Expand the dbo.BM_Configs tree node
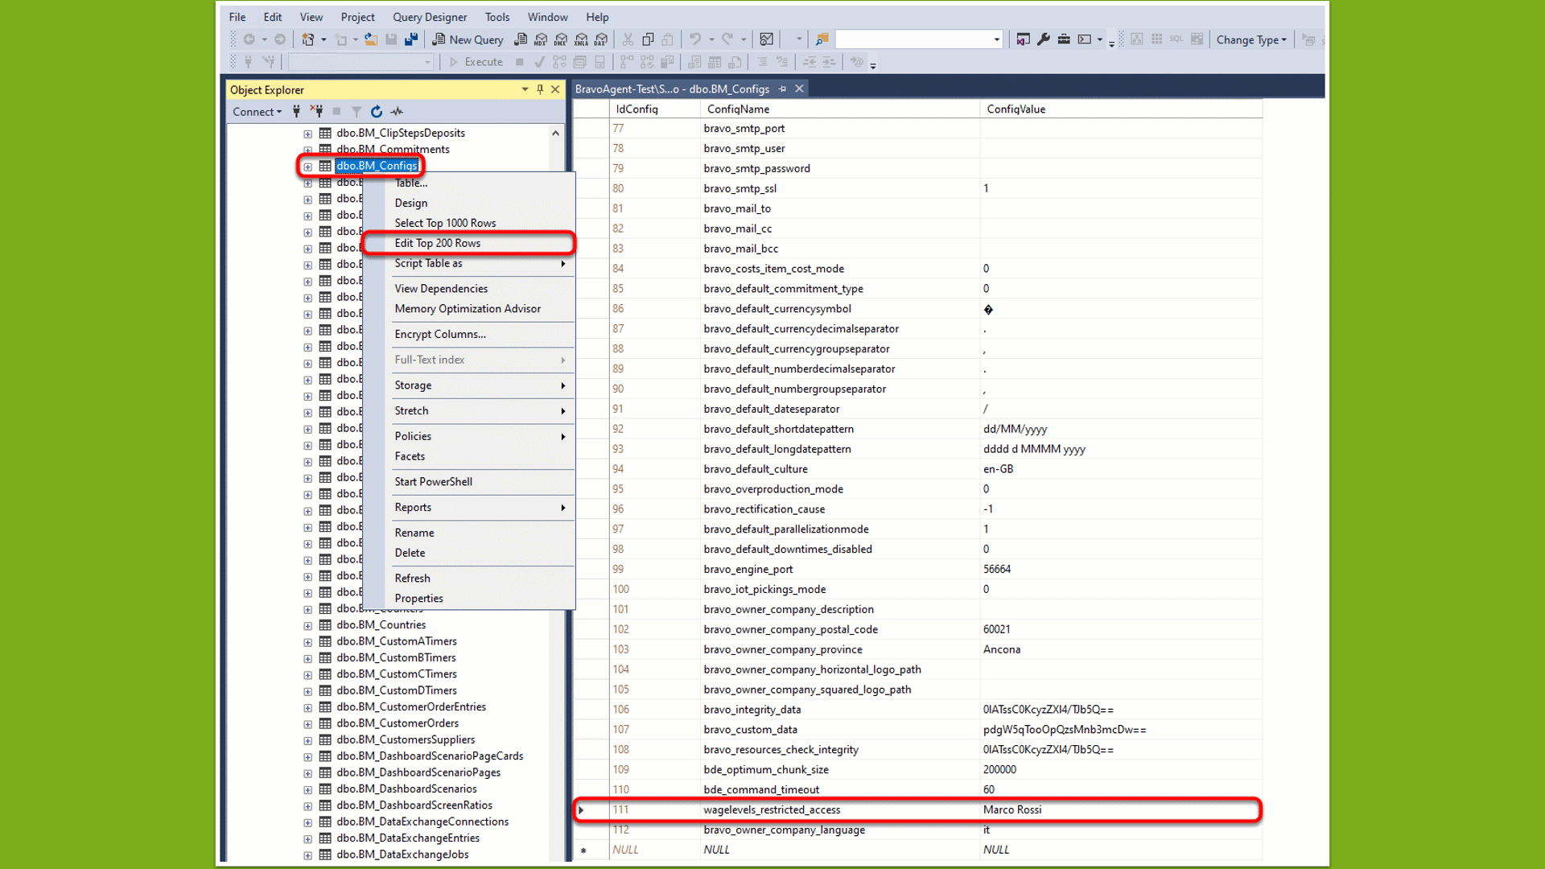This screenshot has height=869, width=1545. click(307, 167)
